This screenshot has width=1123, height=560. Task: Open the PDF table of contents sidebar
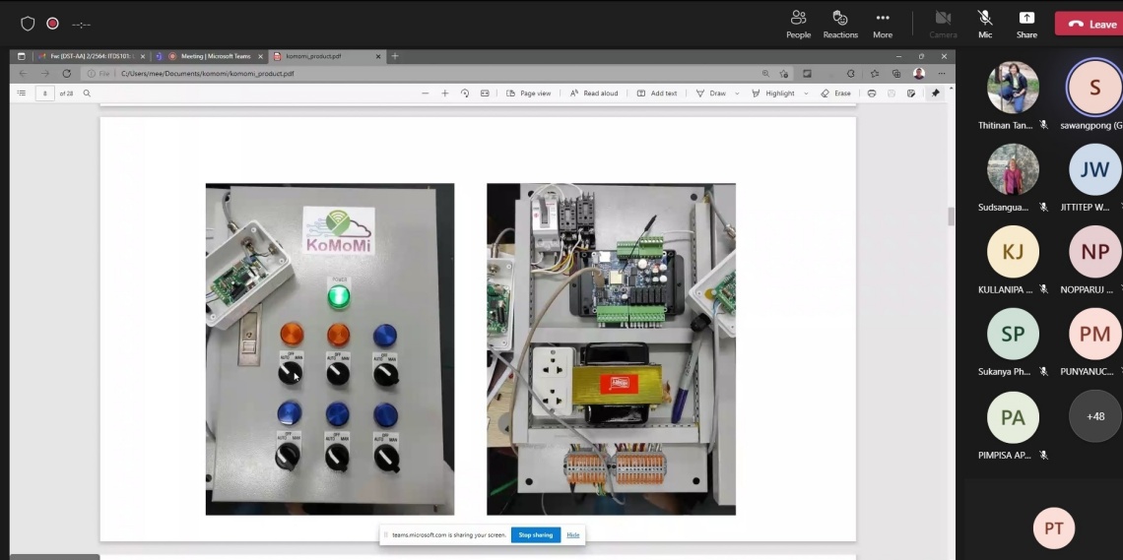(x=21, y=93)
